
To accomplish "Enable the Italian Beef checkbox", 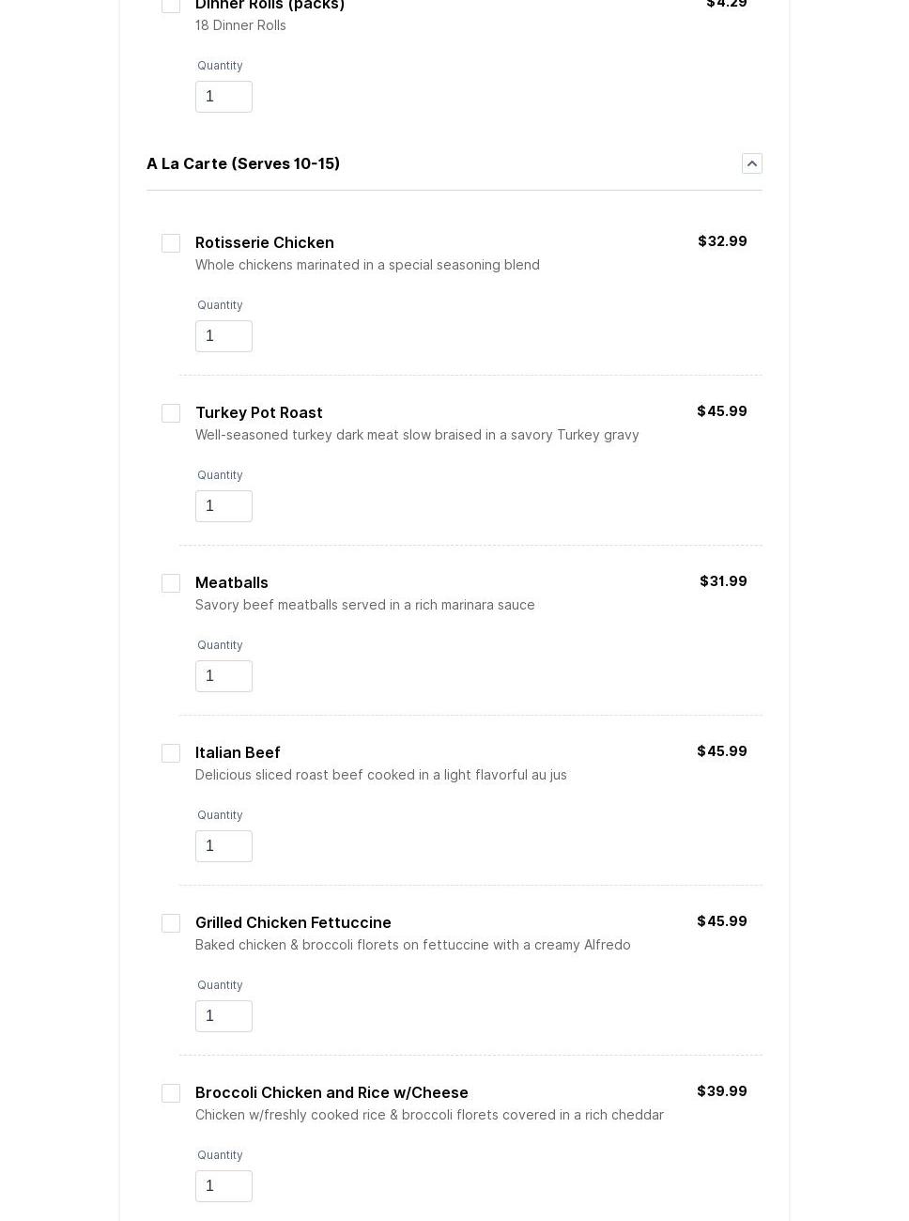I will (171, 753).
